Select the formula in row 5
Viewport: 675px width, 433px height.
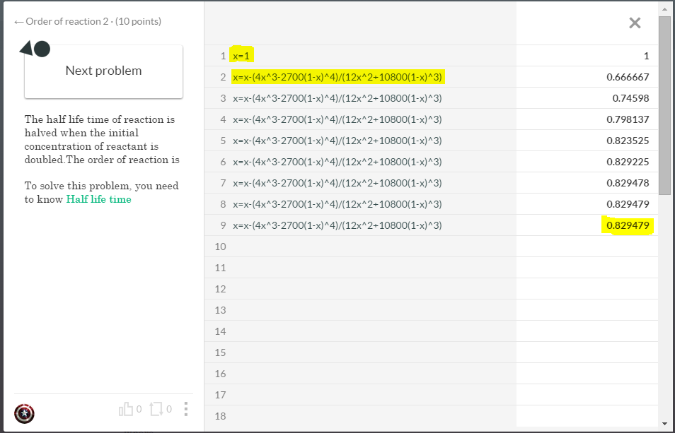337,141
